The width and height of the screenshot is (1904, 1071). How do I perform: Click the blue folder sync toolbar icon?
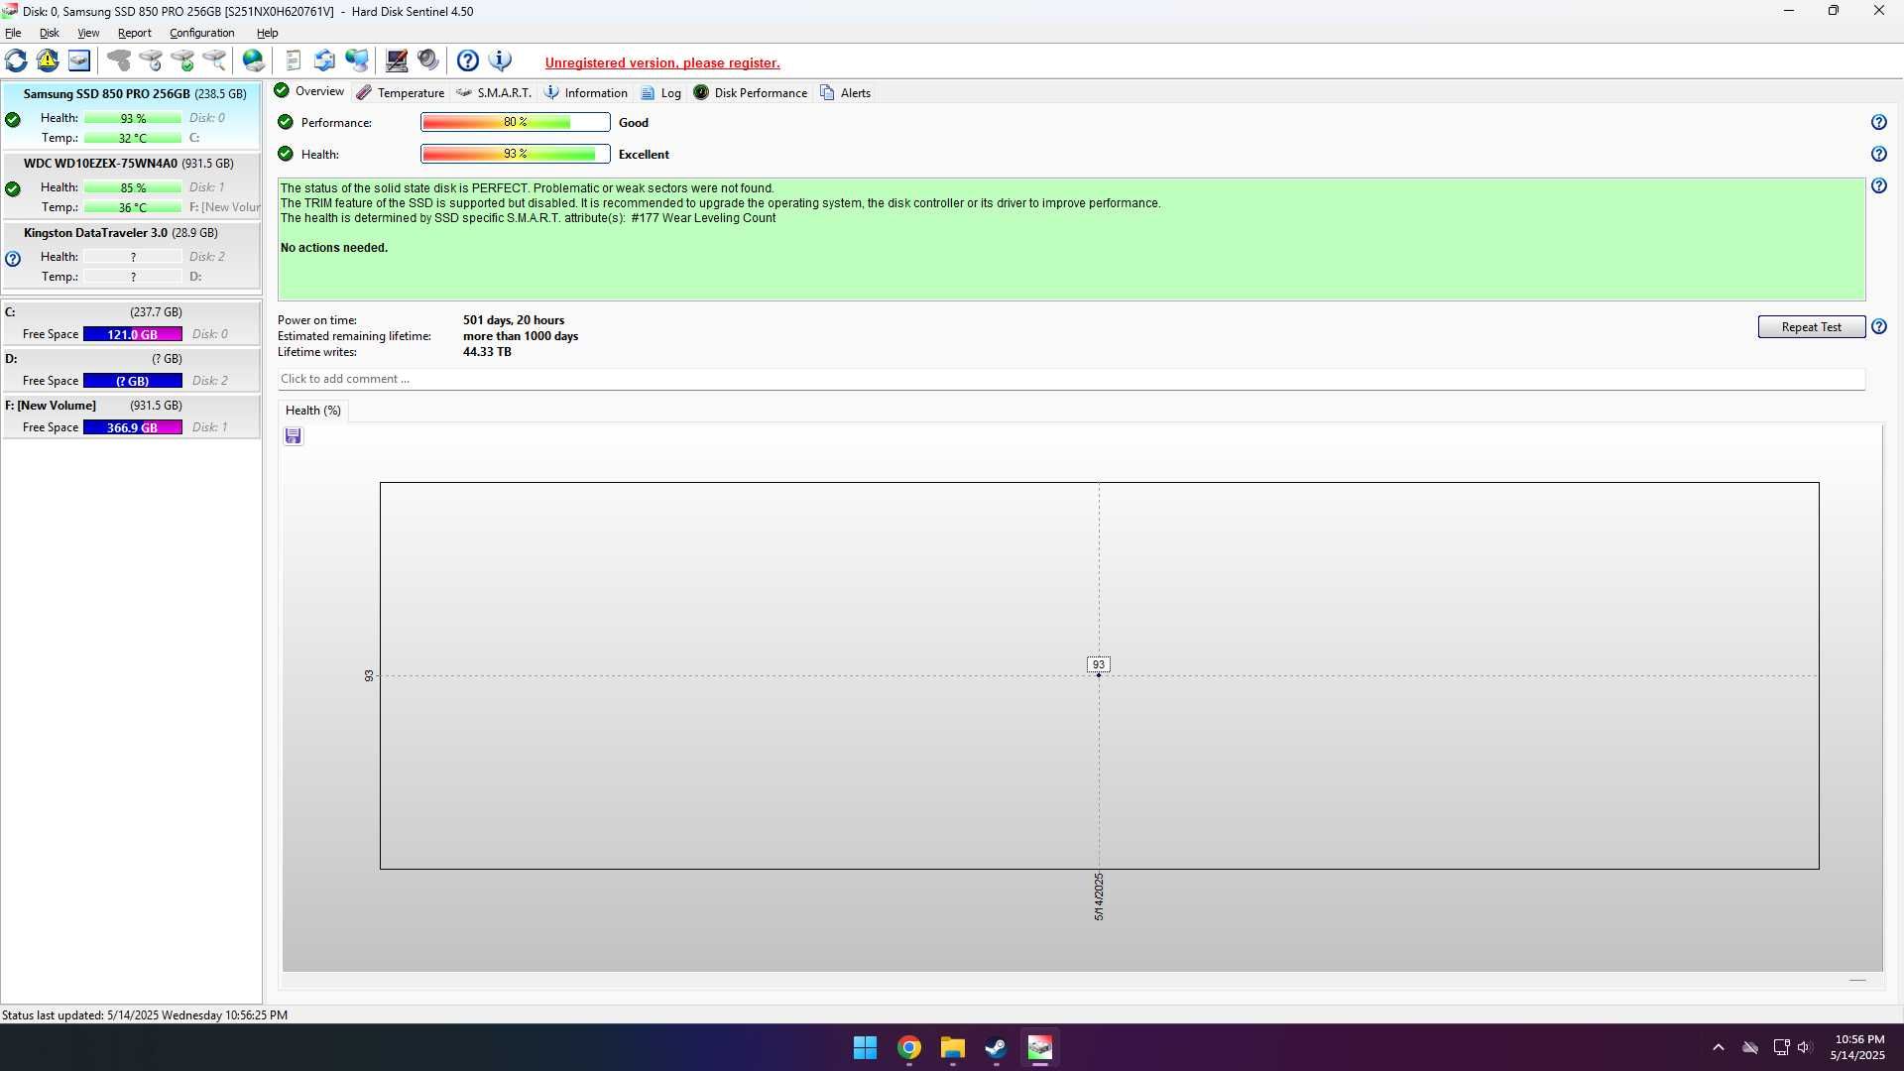[324, 61]
